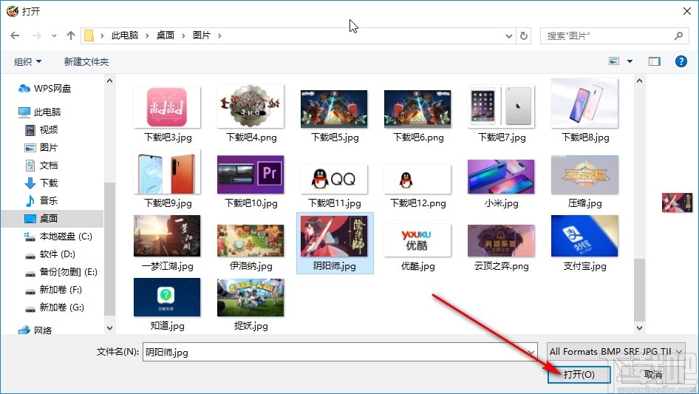Click sidebar scroll-up arrow
Screen dimensions: 699x394
109,81
